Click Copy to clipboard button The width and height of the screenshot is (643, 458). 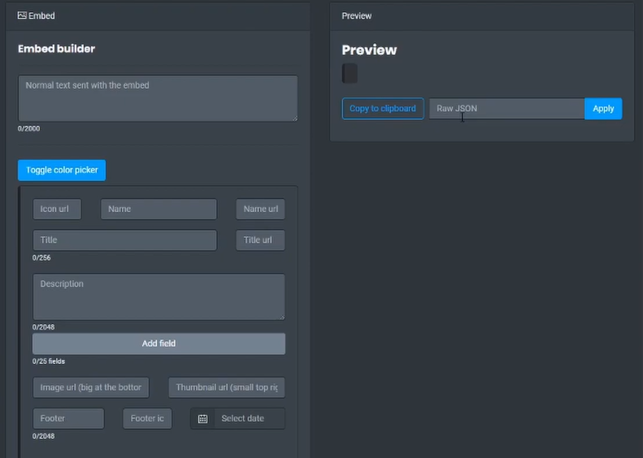pos(383,109)
